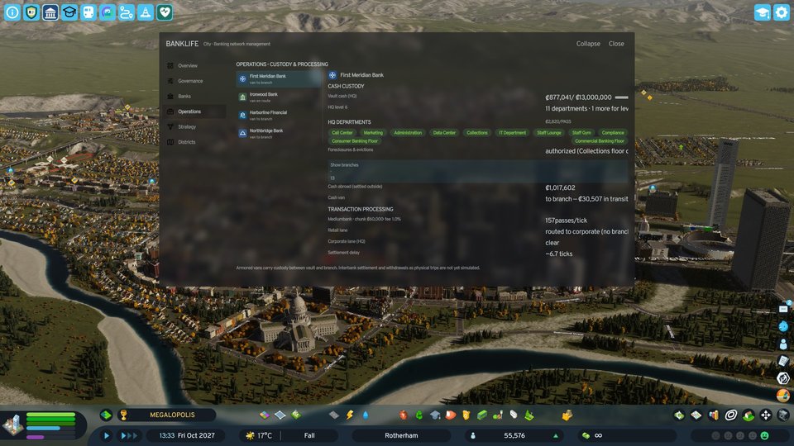Click the date 13:33 Fri Oct 2027
The height and width of the screenshot is (446, 794).
click(x=187, y=435)
